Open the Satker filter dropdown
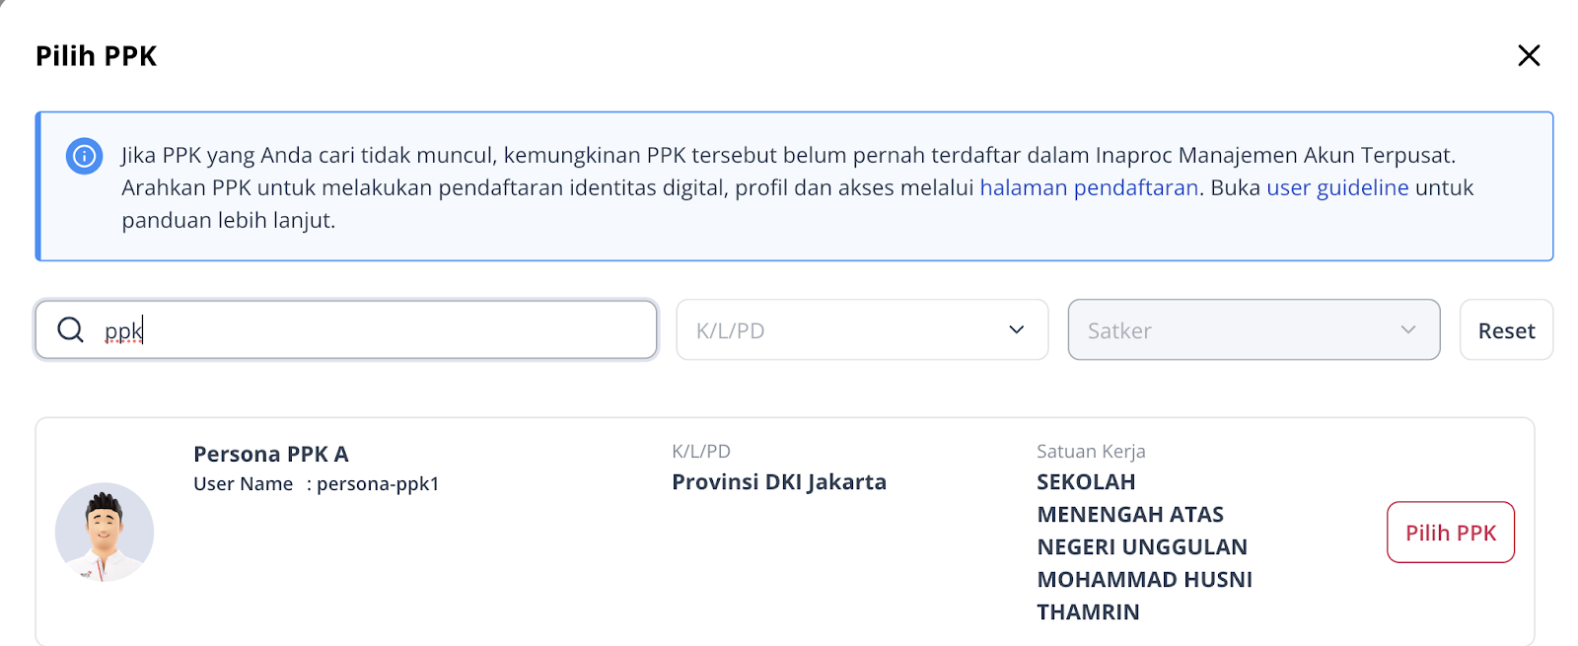This screenshot has height=646, width=1578. point(1254,329)
